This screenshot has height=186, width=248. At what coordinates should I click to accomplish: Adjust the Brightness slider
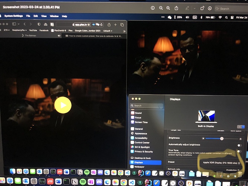[x=222, y=139]
